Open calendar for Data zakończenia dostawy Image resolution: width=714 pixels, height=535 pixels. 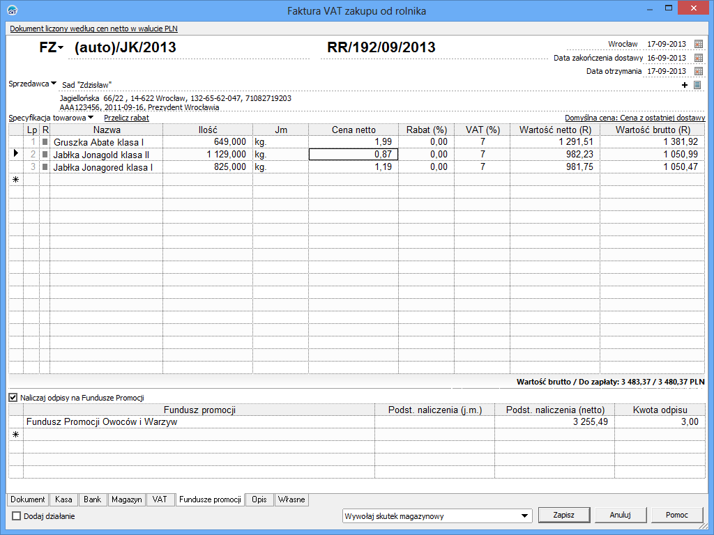coord(699,58)
